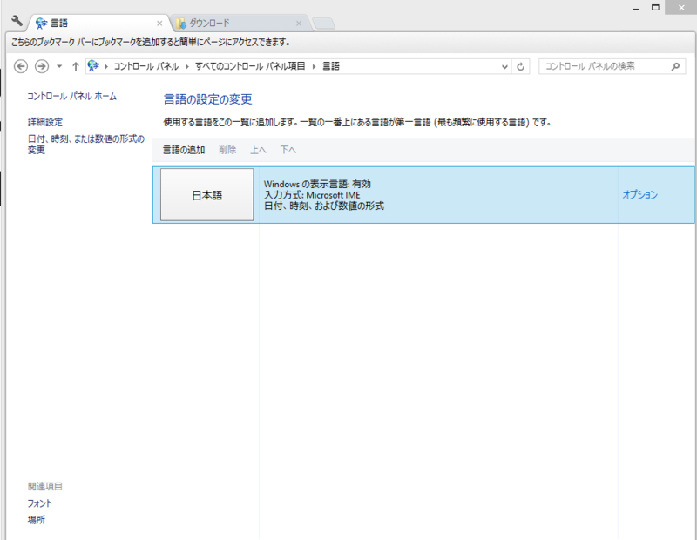Go up one level with up arrow
The height and width of the screenshot is (540, 697).
pos(76,66)
